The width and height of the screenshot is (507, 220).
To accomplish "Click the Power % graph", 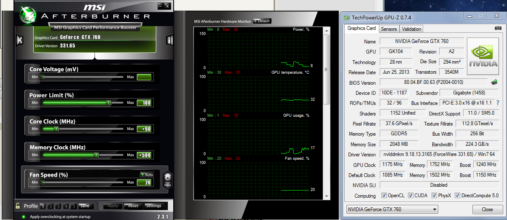I will point(258,51).
